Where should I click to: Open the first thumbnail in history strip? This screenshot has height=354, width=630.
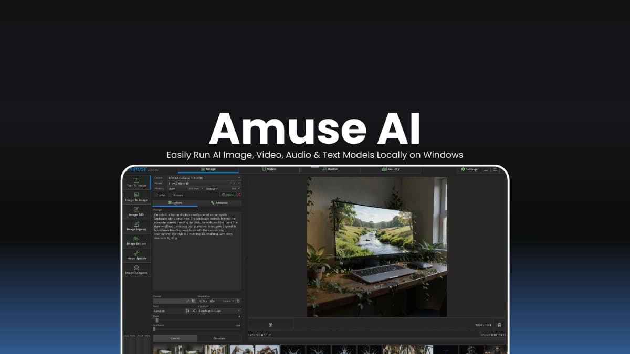pos(165,349)
